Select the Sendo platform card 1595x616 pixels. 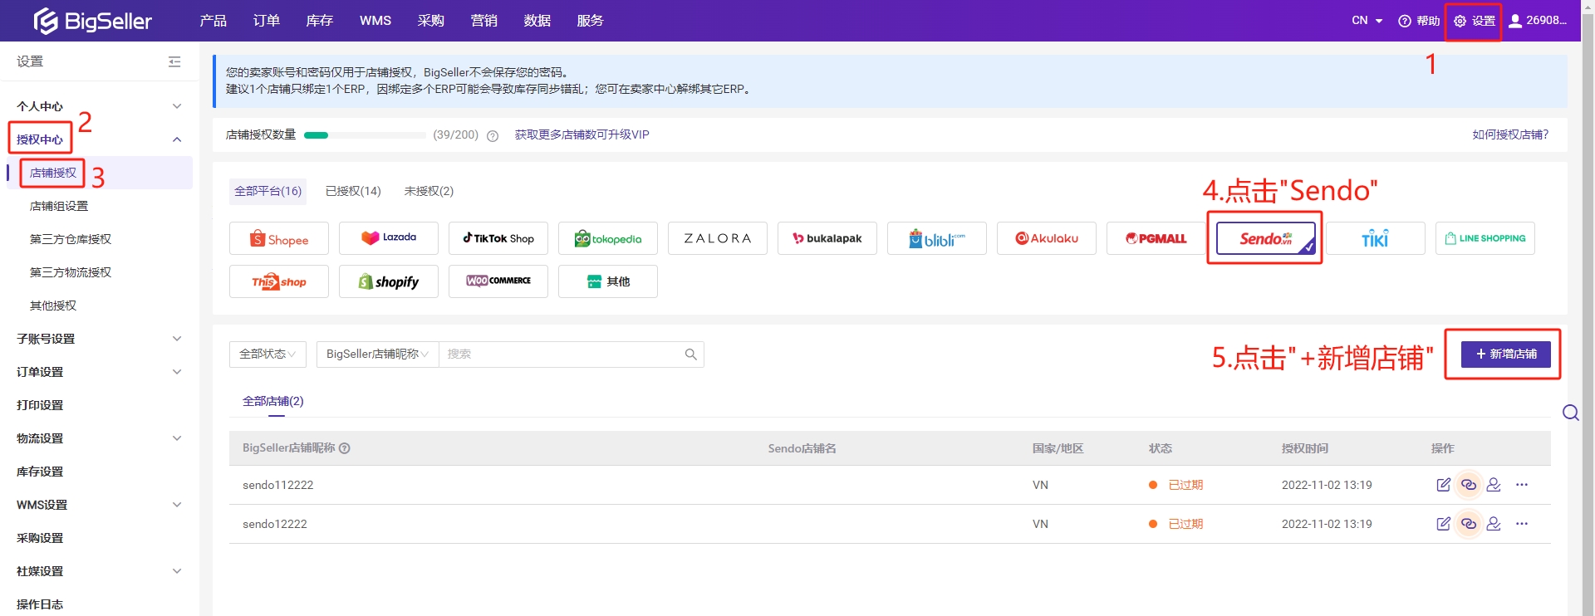1266,238
